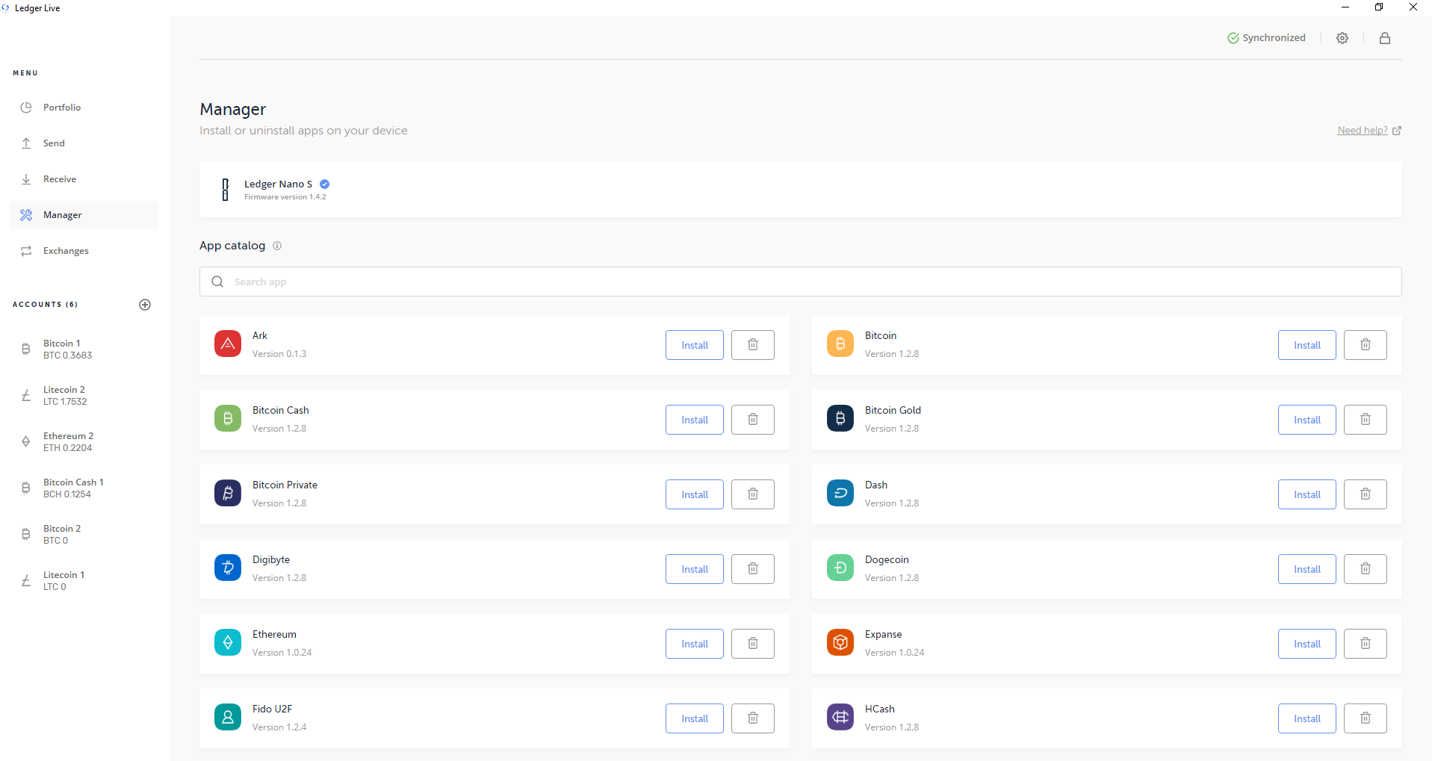Click the Dash app icon

click(x=840, y=493)
